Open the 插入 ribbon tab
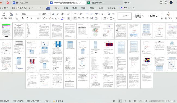This screenshot has width=177, height=103. pyautogui.click(x=57, y=8)
